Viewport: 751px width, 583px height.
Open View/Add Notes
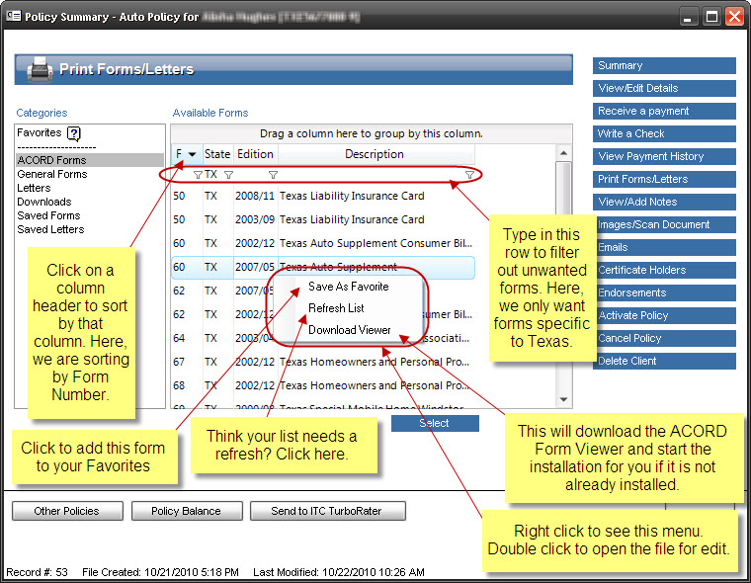(664, 202)
